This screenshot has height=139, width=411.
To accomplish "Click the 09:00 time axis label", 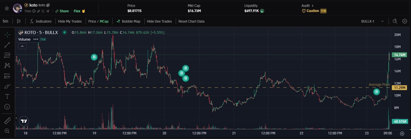I will 388,134.
